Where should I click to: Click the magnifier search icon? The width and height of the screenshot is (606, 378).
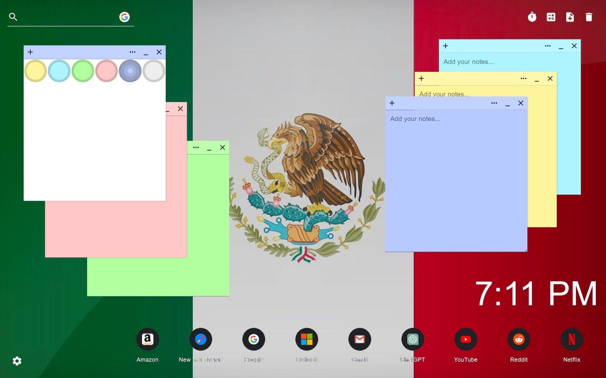tap(13, 17)
